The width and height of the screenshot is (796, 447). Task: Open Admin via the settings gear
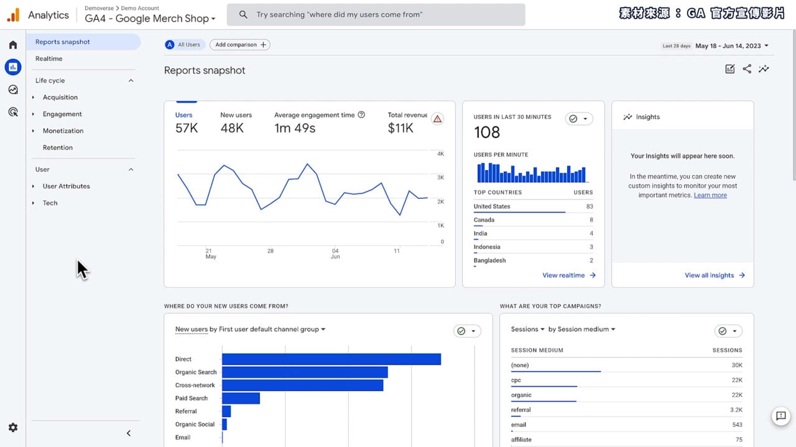[x=12, y=427]
